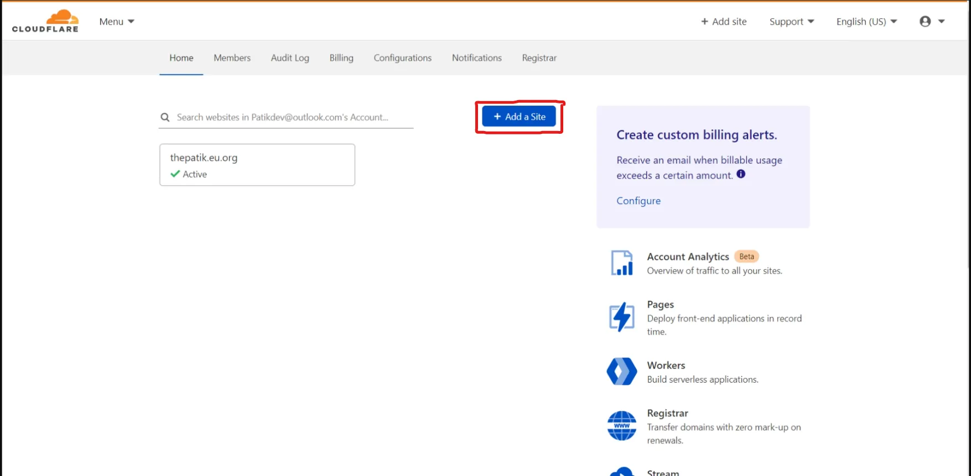Click the thepatik.eu.org domain name text
Viewport: 971px width, 476px height.
coord(204,158)
